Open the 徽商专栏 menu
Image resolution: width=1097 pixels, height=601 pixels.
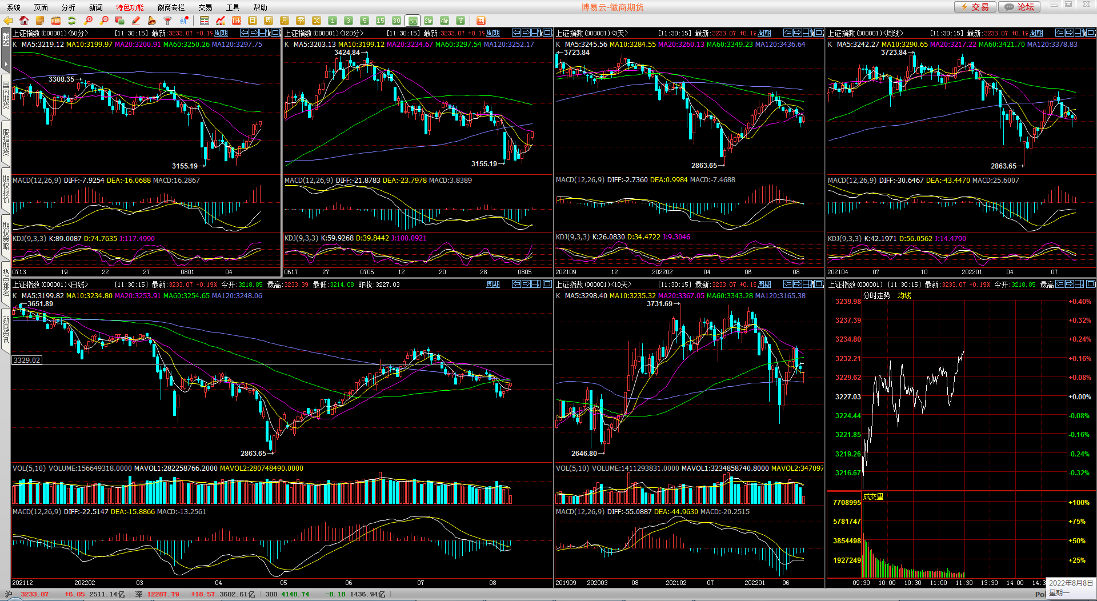[x=171, y=7]
